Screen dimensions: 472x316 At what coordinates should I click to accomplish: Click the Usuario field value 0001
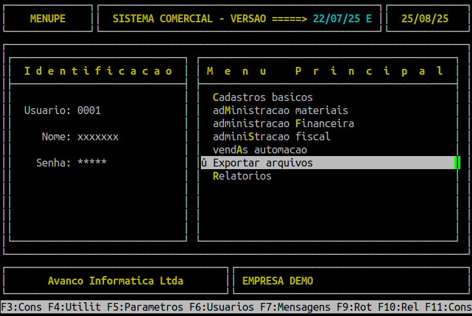[89, 110]
